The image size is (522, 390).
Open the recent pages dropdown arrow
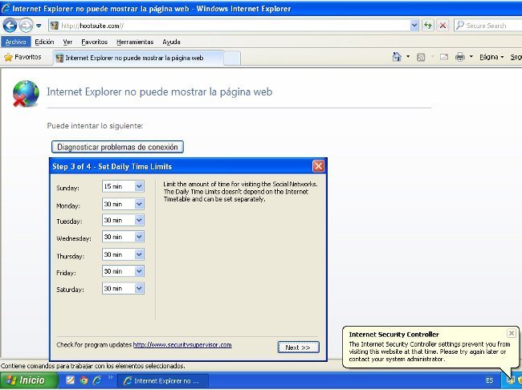39,26
